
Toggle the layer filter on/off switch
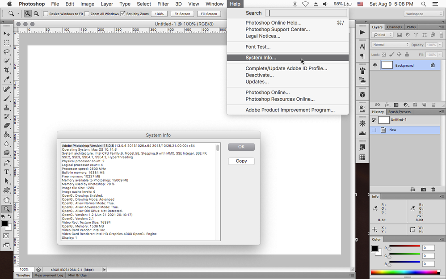click(440, 34)
